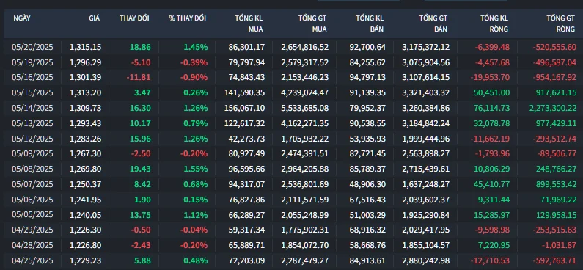Click buy value 2,654,816.52
The width and height of the screenshot is (583, 270).
(x=305, y=47)
